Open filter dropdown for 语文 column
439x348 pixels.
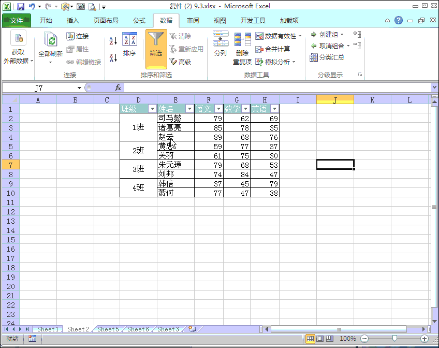(218, 109)
